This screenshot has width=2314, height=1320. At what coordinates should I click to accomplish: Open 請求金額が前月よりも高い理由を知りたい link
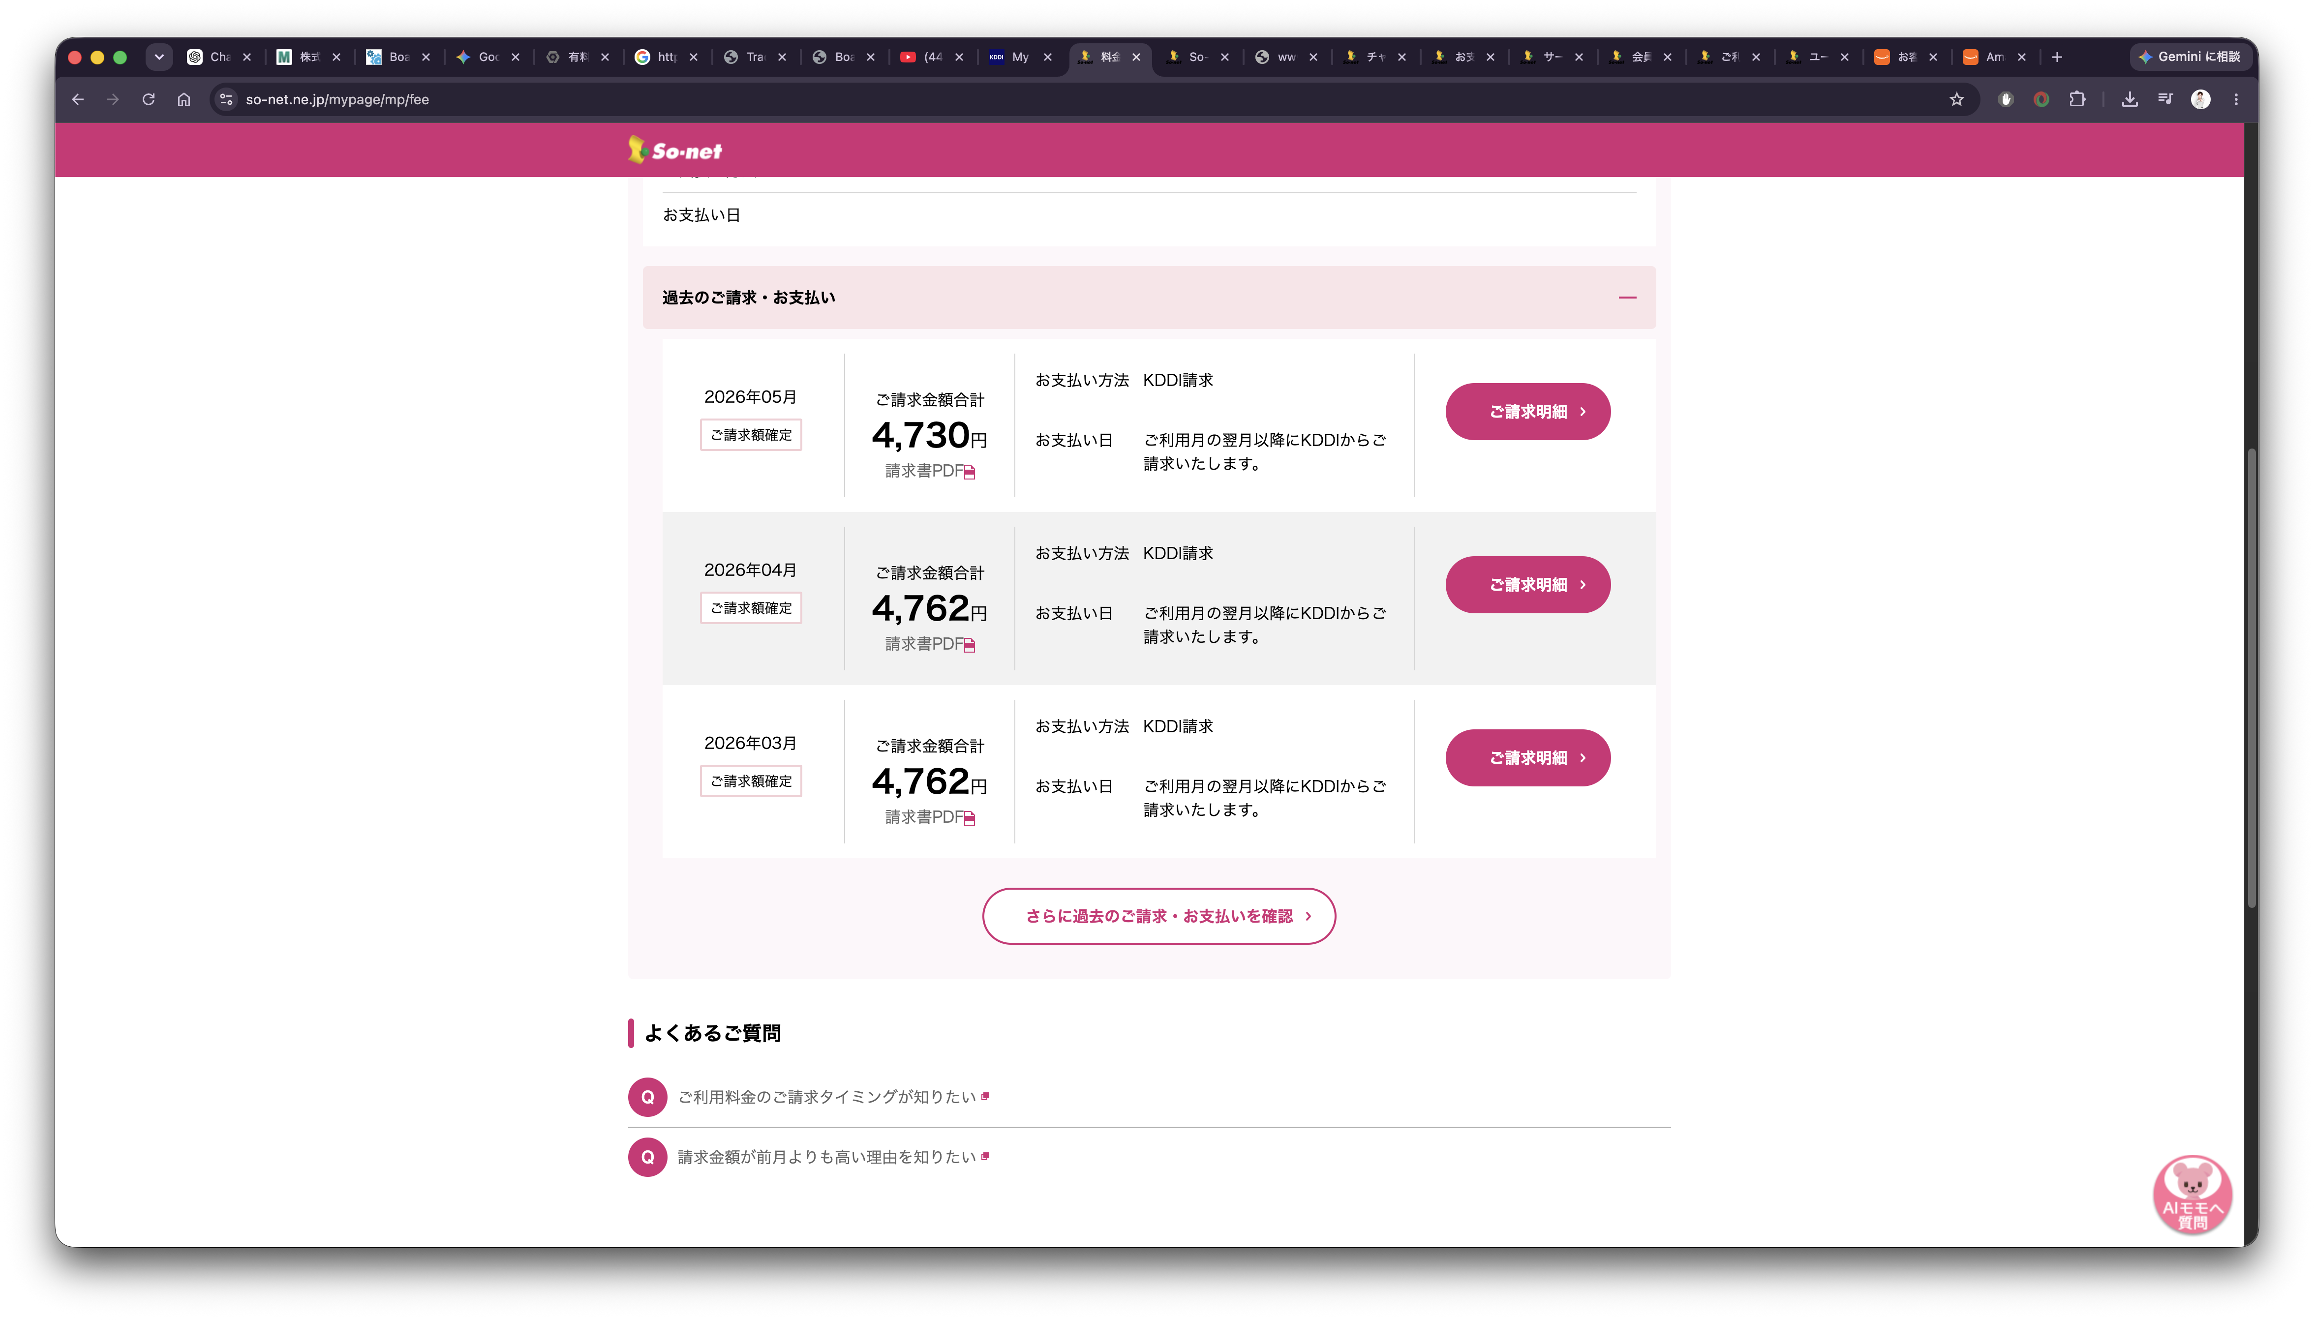point(827,1157)
